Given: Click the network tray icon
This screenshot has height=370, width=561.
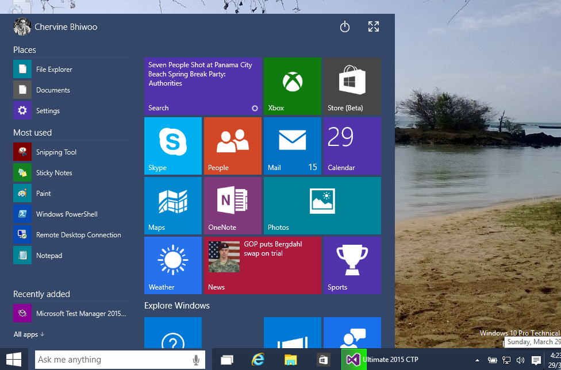Looking at the screenshot, I should click(506, 360).
